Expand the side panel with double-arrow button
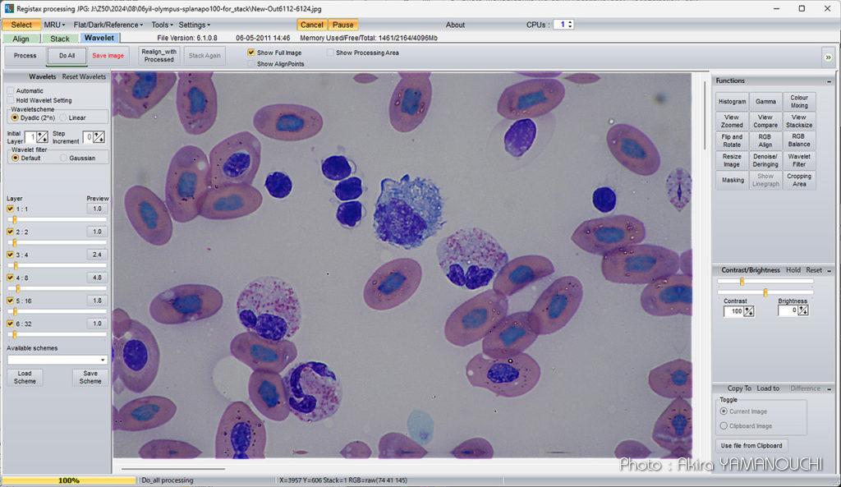 tap(828, 56)
